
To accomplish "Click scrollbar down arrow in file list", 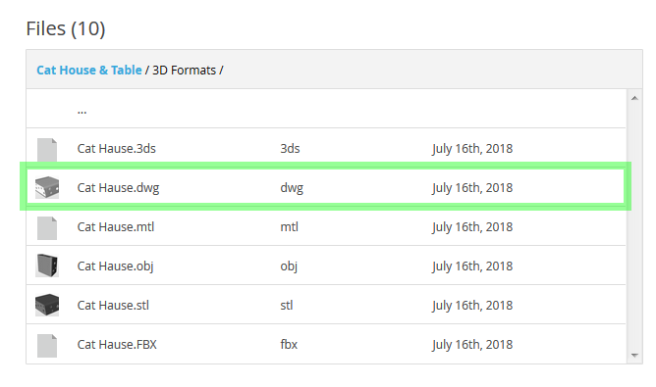I will (634, 356).
